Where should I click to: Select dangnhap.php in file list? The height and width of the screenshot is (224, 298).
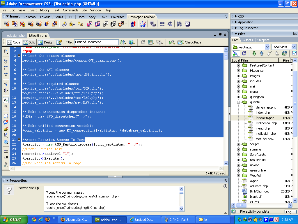[266, 107]
